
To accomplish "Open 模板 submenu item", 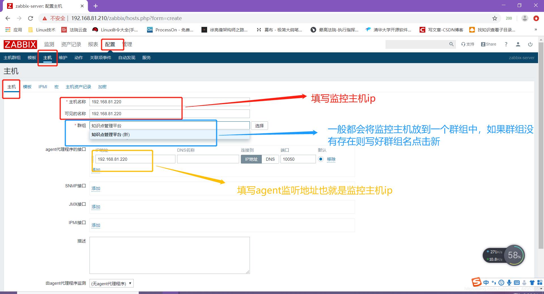I will tap(32, 58).
